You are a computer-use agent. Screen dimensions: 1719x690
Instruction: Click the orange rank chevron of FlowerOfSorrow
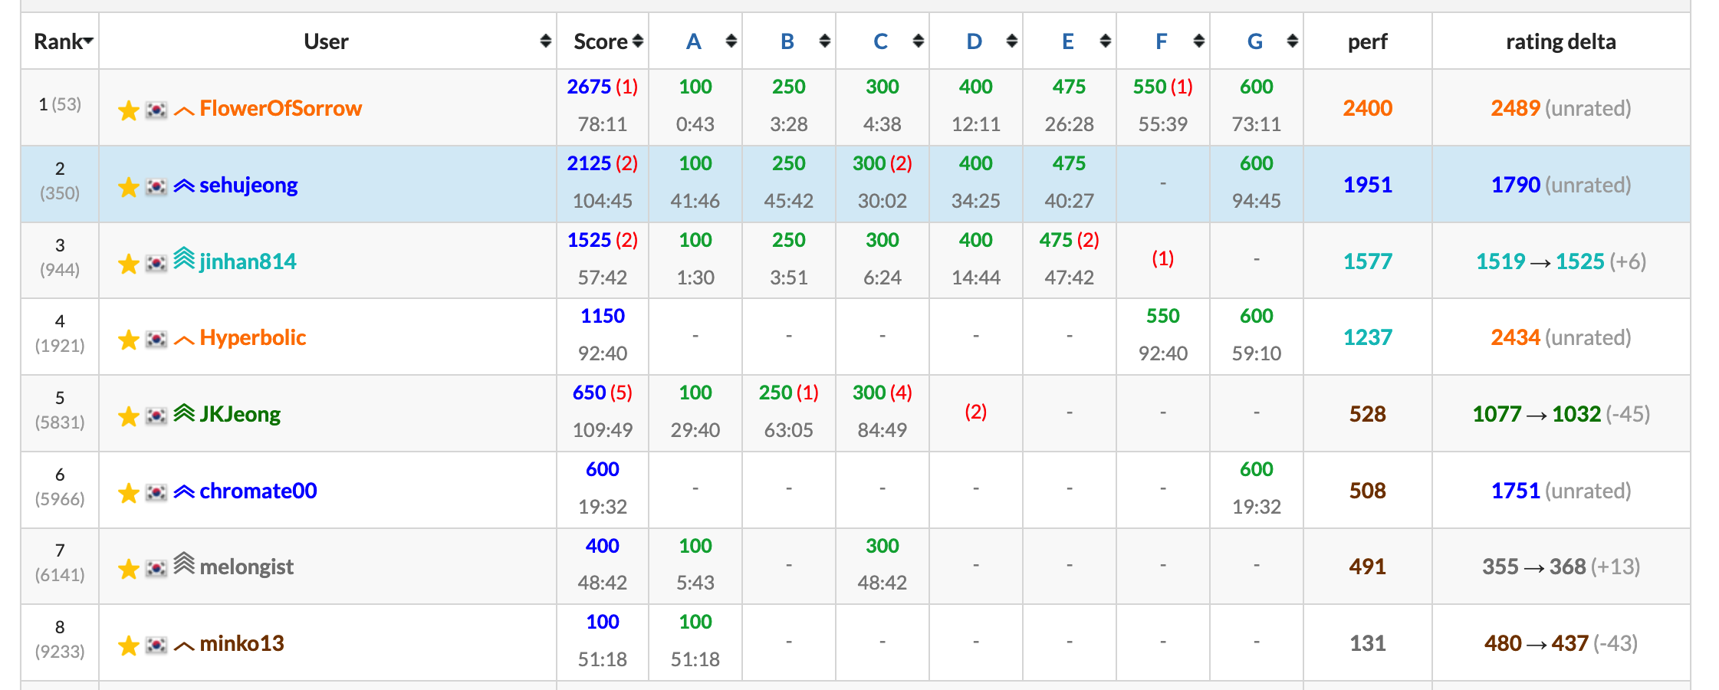(184, 111)
